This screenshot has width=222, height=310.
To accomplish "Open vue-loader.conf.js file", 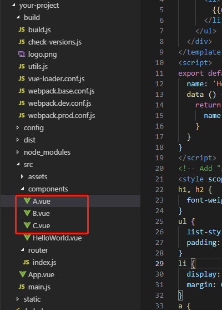I will click(x=57, y=79).
